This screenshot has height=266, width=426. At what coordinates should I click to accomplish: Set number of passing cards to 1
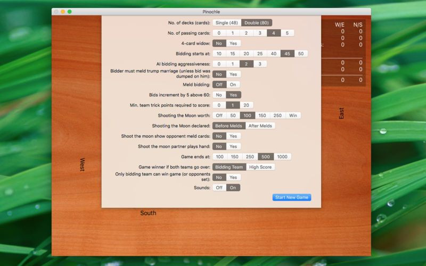point(233,33)
